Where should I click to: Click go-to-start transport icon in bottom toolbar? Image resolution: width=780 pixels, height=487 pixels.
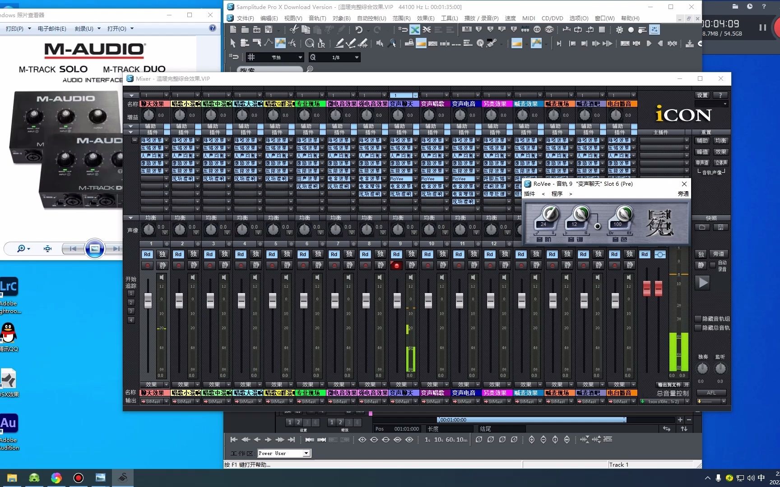(234, 439)
